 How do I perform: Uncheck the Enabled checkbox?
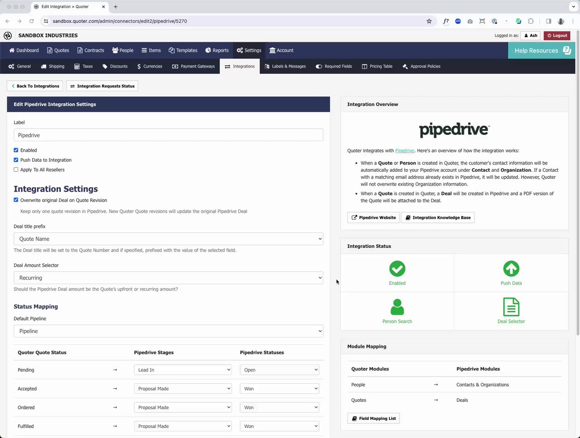[16, 150]
